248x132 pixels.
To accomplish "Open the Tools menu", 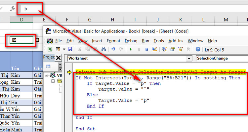I will tap(159, 41).
